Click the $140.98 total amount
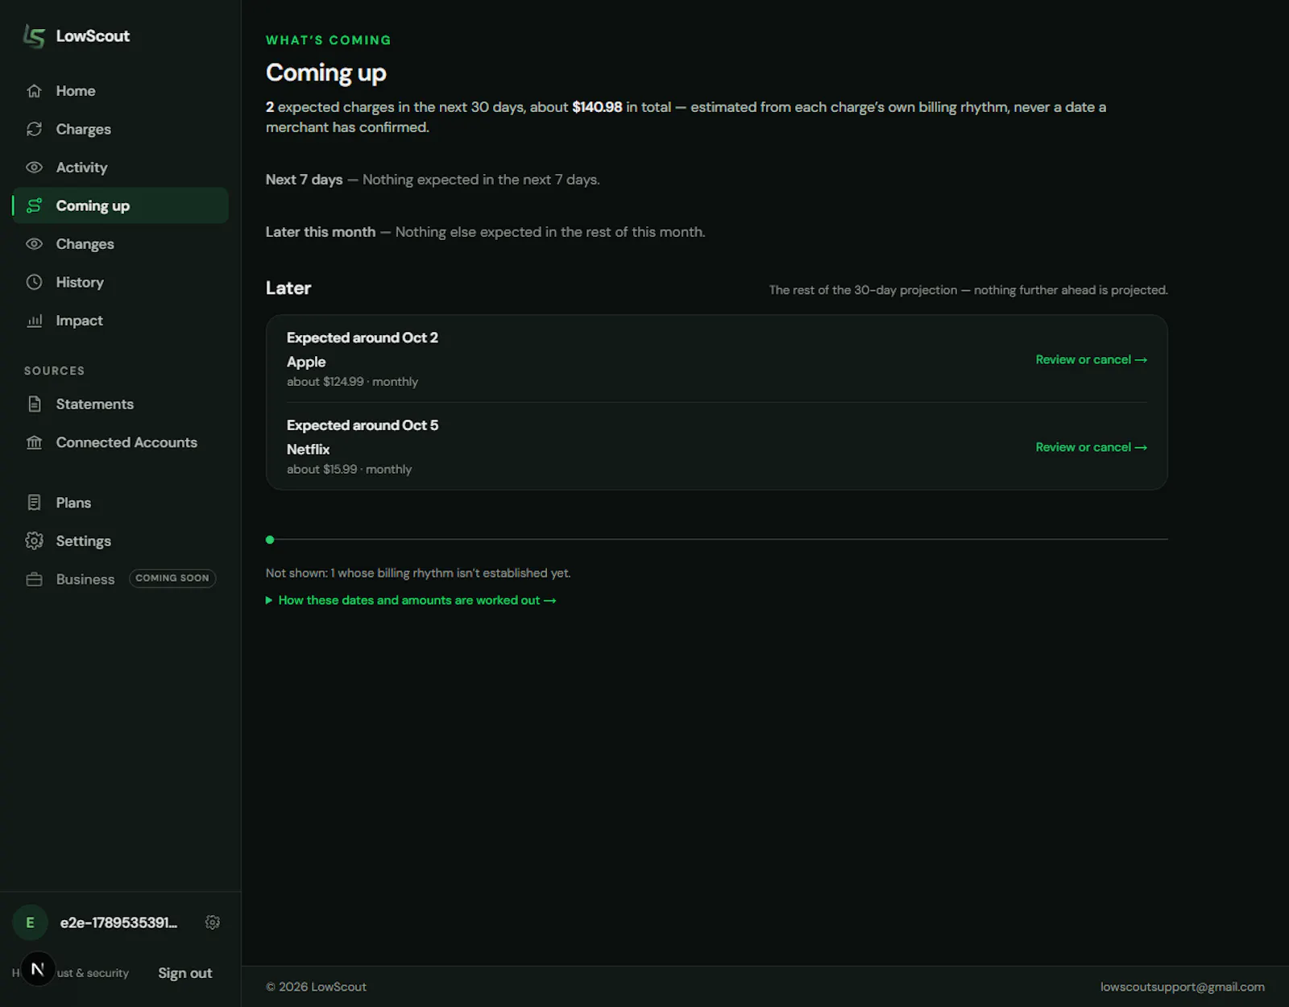This screenshot has width=1289, height=1007. [597, 107]
